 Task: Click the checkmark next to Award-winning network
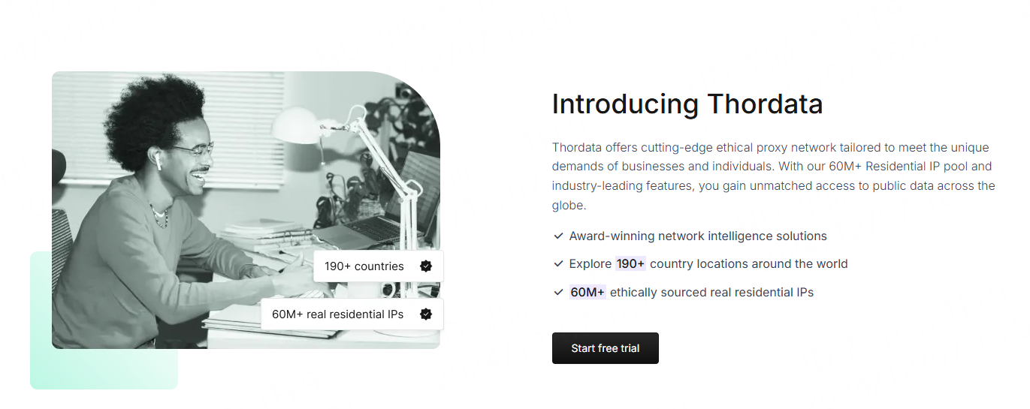(558, 236)
